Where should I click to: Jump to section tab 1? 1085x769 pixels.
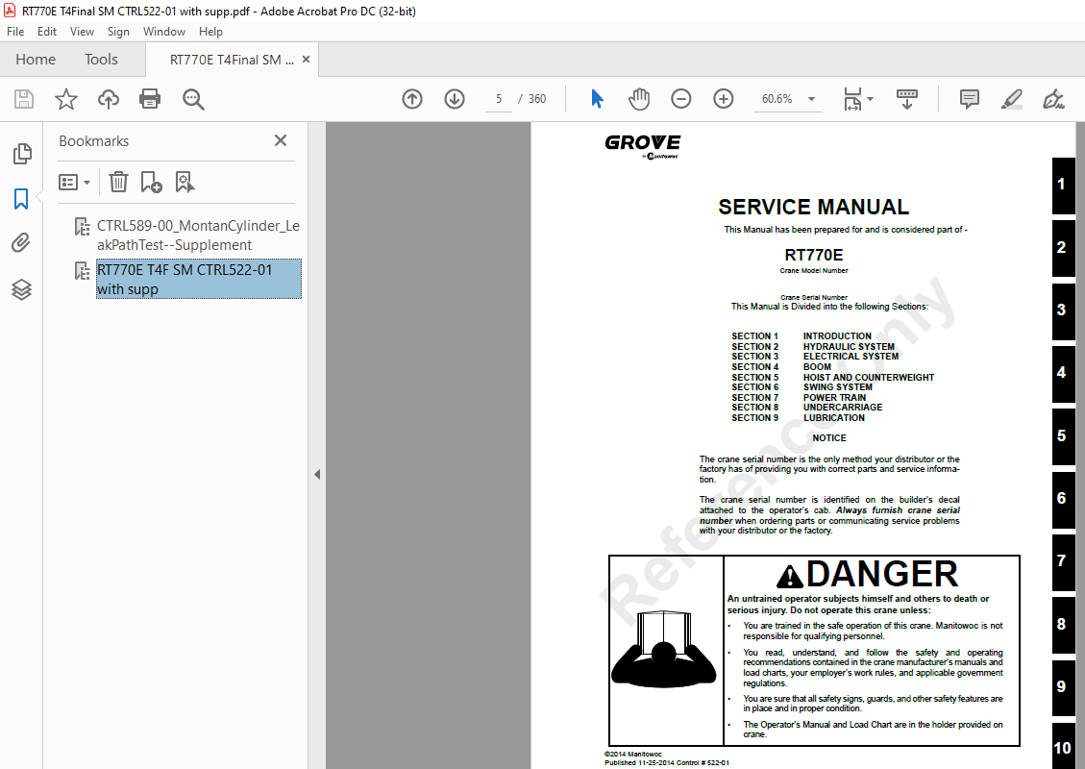click(1062, 185)
